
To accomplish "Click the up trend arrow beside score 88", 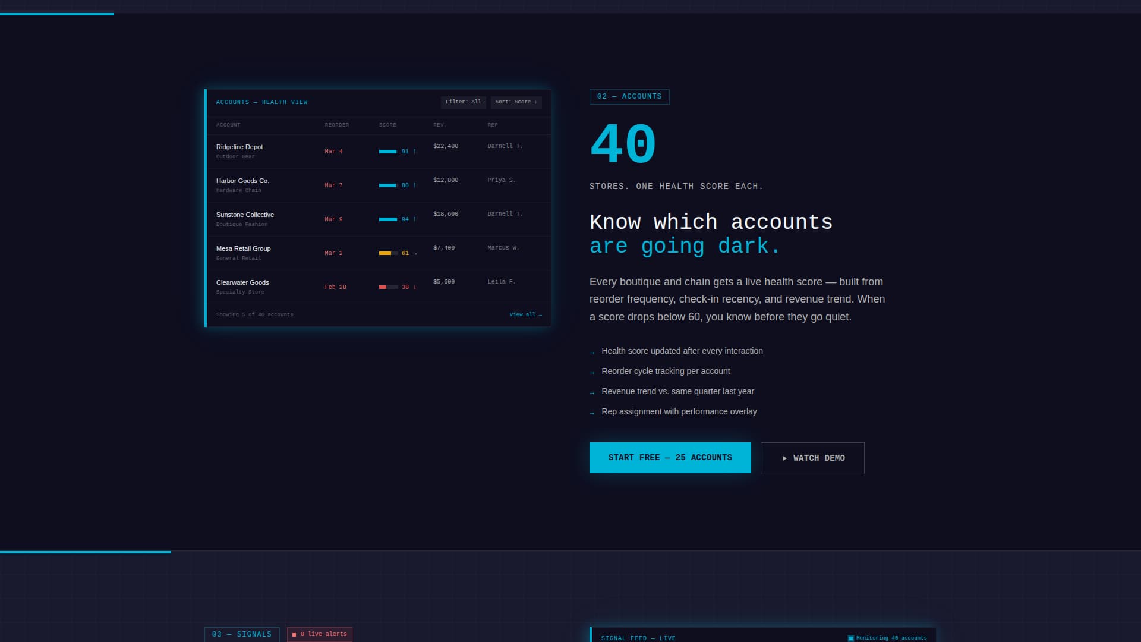I will coord(414,185).
